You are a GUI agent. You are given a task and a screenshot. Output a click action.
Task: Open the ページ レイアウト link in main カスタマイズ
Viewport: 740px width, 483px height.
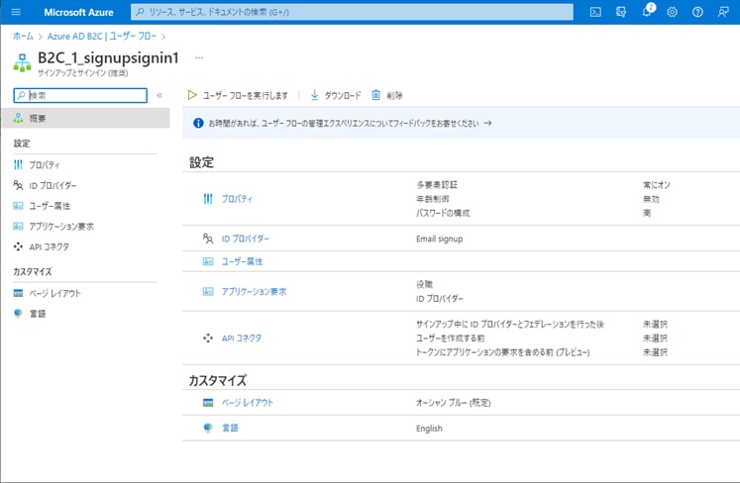(248, 403)
